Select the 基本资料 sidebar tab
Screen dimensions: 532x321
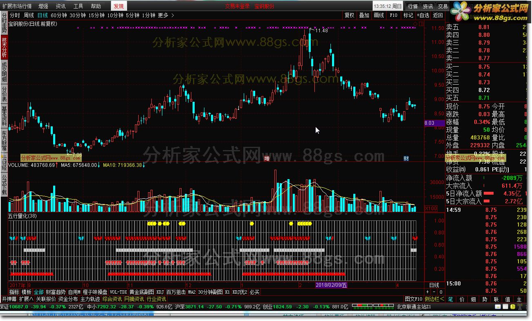point(4,117)
